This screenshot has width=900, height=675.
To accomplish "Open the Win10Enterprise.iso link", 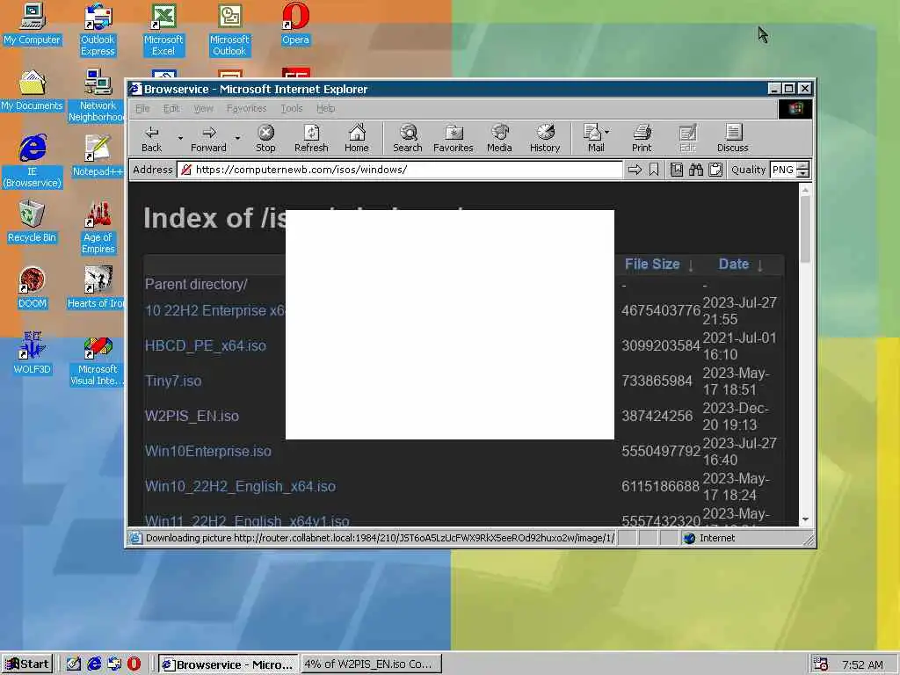I will (x=207, y=451).
